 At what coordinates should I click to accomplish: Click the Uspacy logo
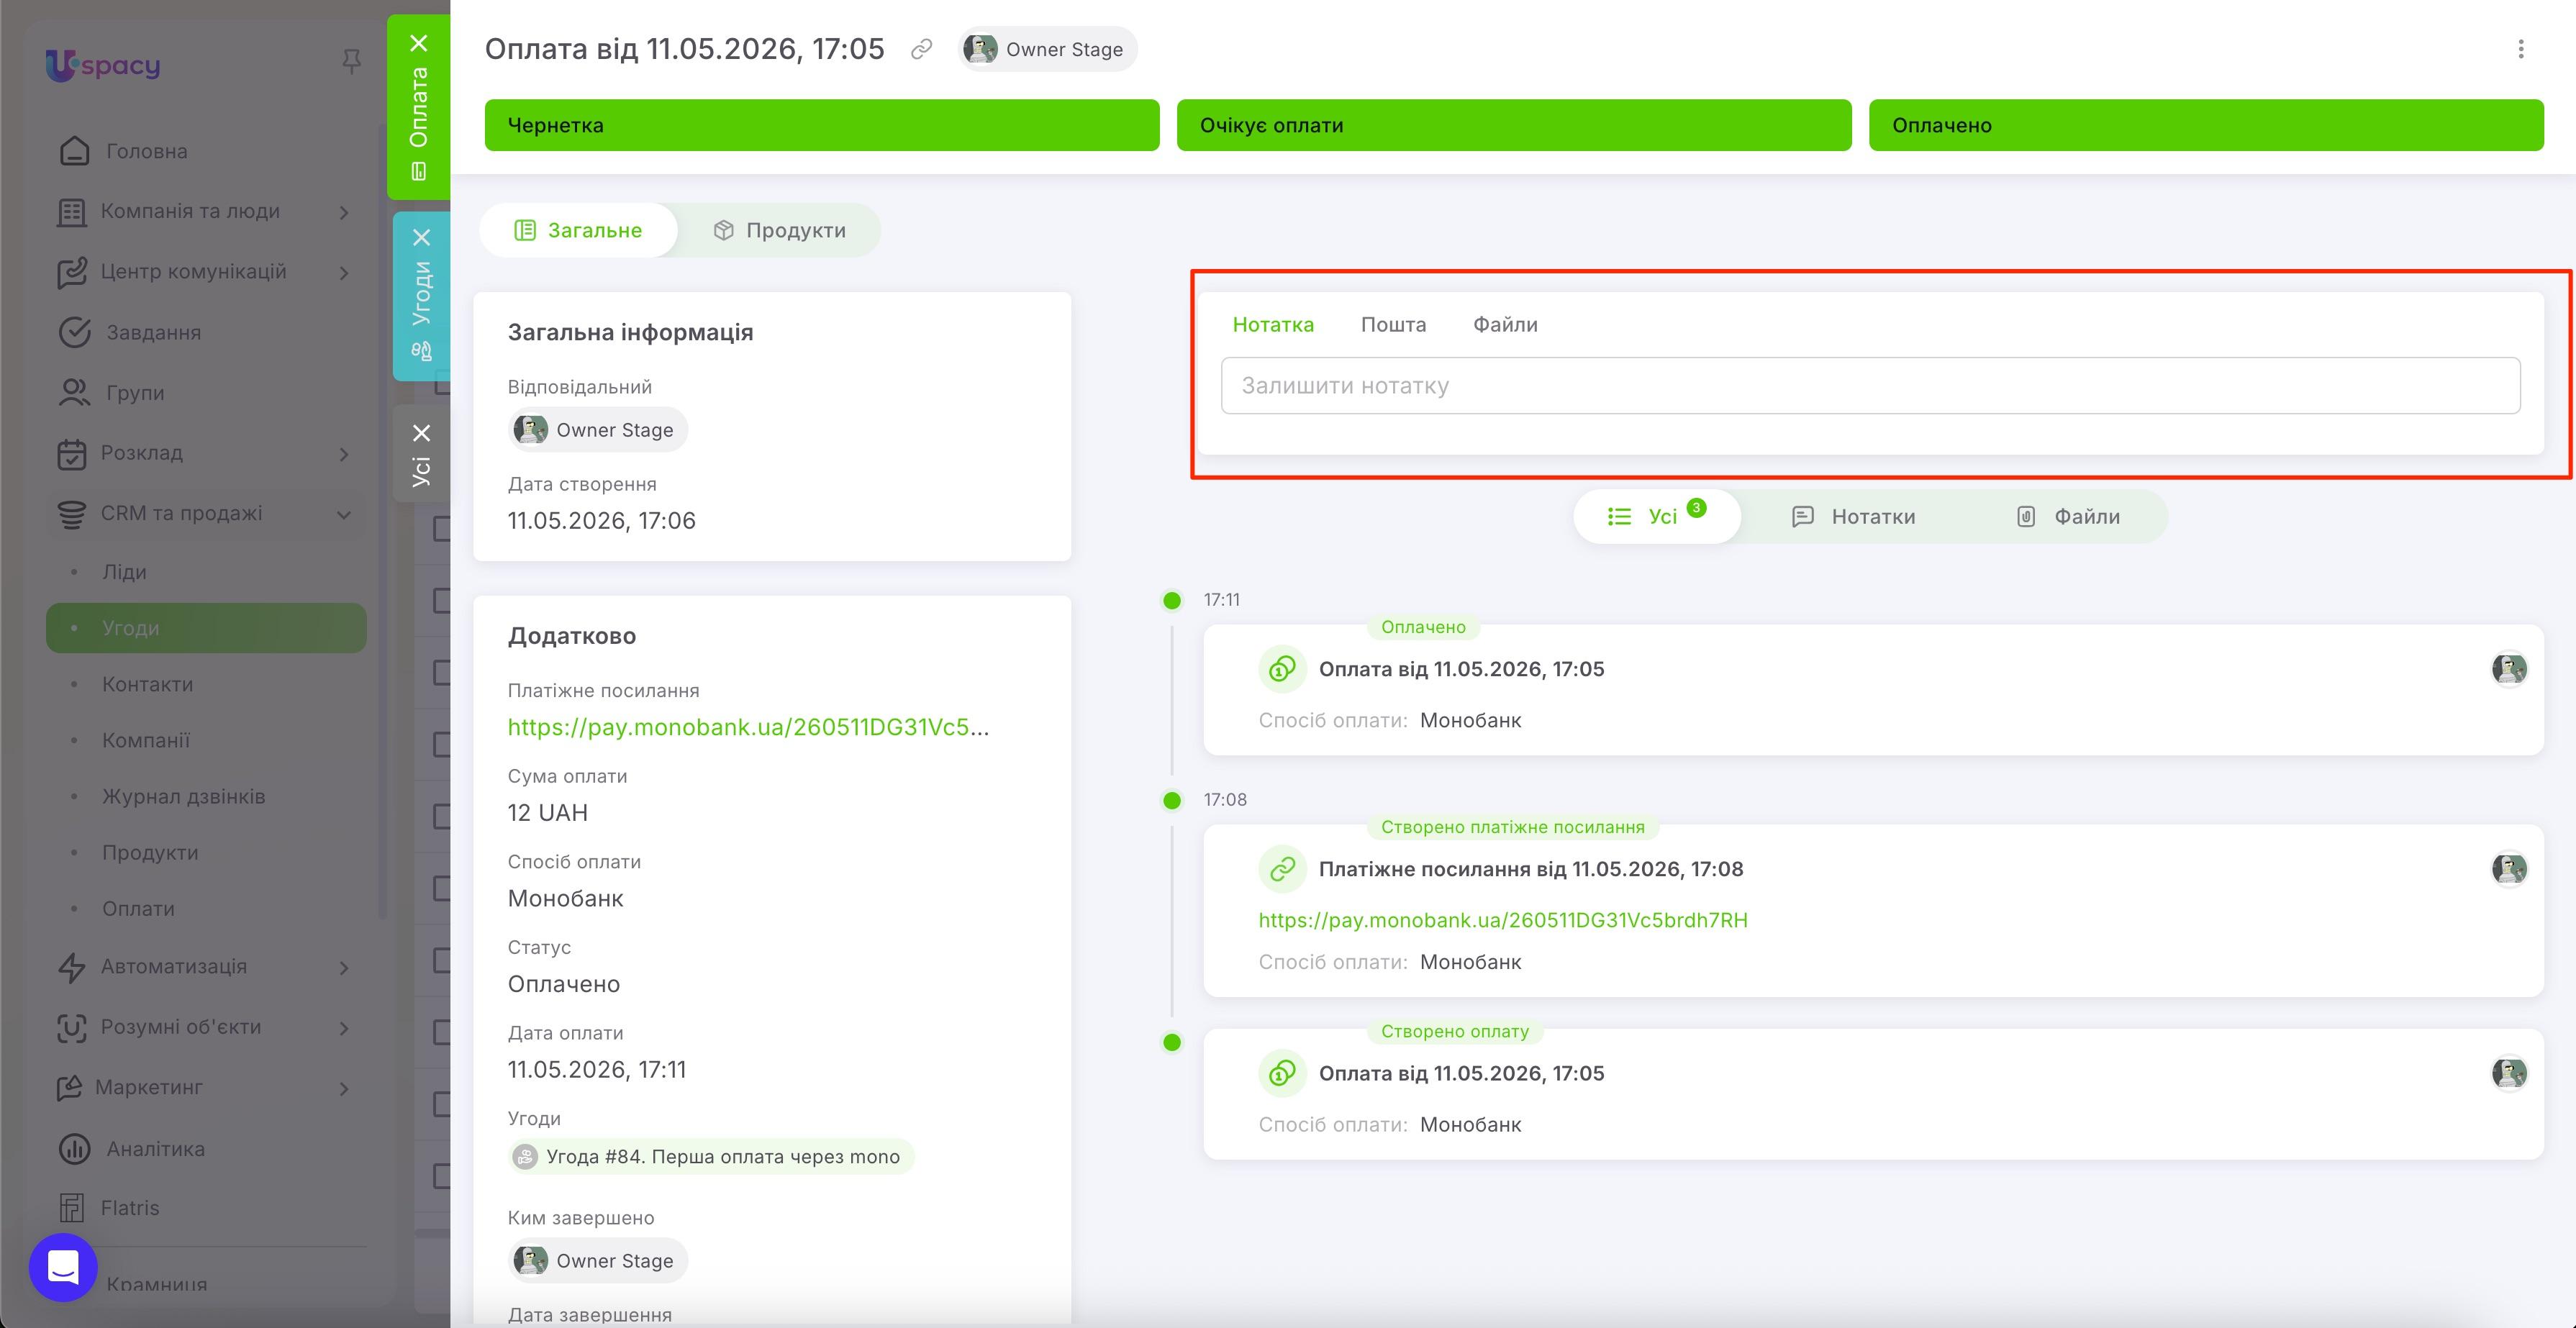tap(103, 65)
